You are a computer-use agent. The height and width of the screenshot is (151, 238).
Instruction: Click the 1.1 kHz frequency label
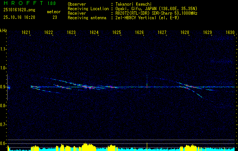tap(3, 49)
